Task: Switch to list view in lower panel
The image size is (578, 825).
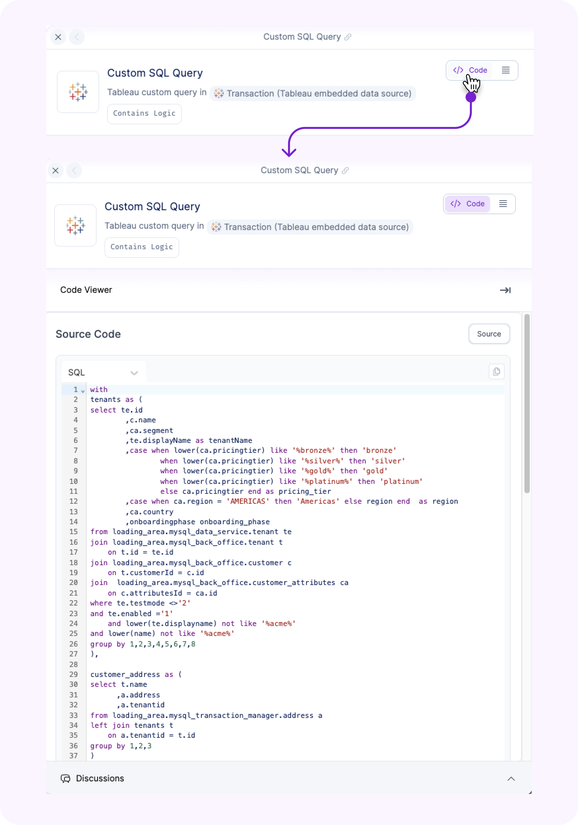Action: (503, 204)
